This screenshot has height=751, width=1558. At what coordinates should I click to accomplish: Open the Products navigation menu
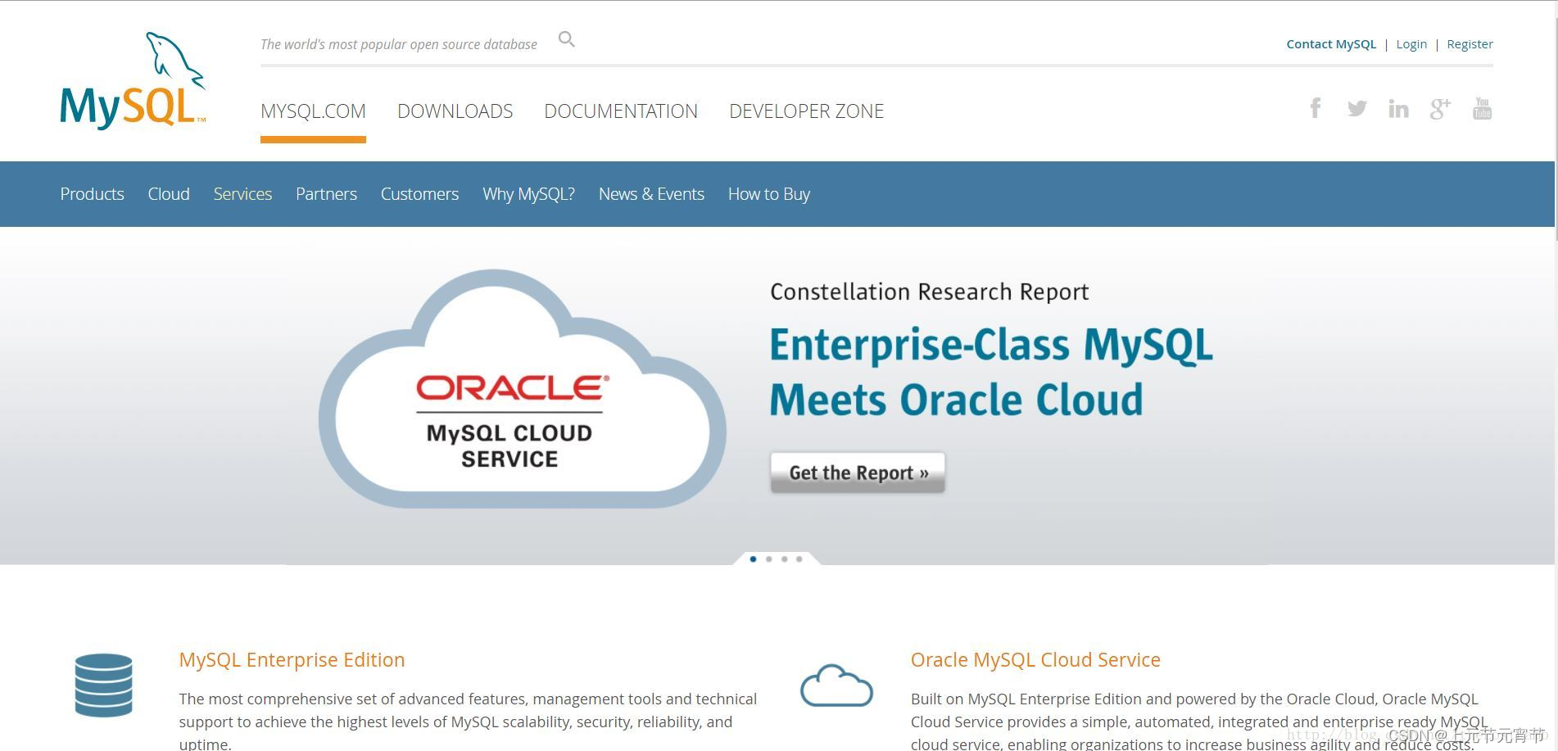[92, 194]
